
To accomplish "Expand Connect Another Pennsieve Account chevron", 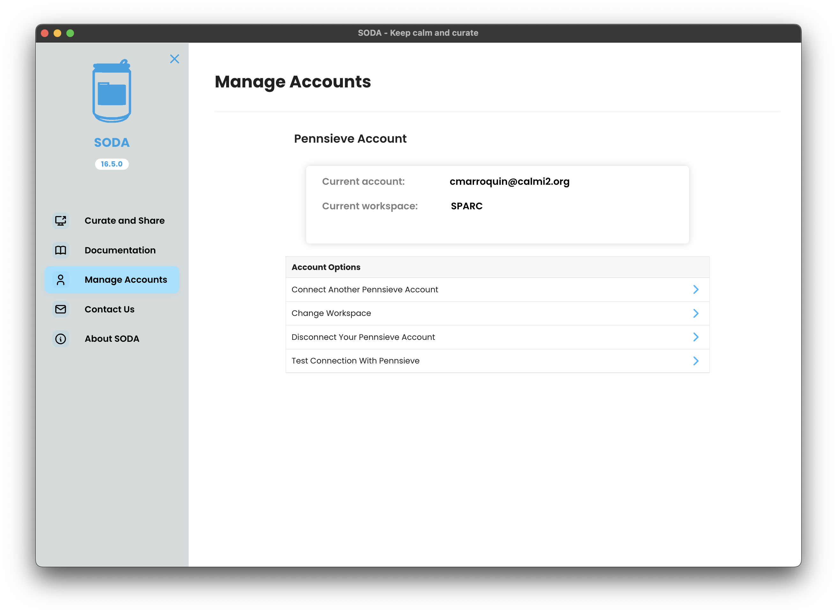I will (x=695, y=289).
